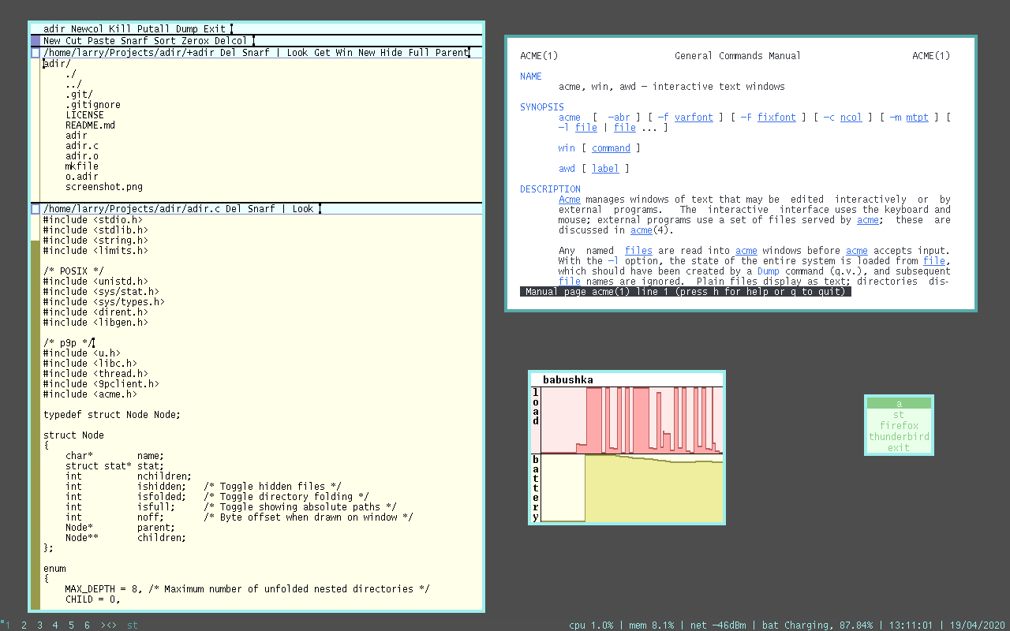Switch to workspace tag 3

point(39,625)
